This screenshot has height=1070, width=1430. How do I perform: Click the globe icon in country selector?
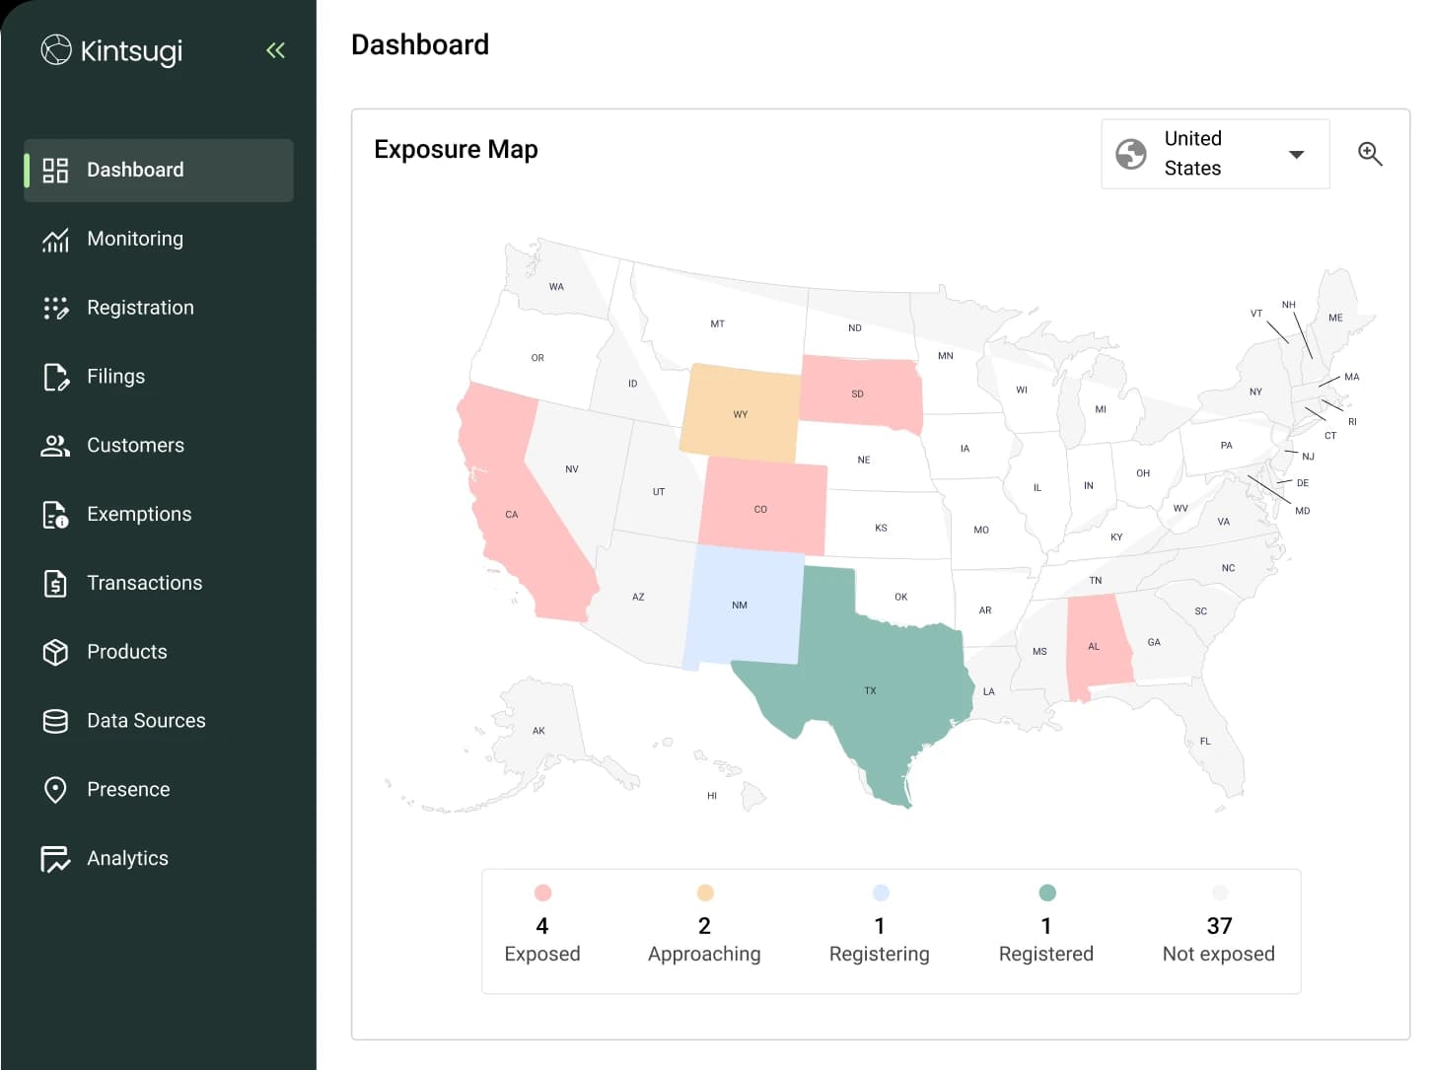pos(1131,154)
